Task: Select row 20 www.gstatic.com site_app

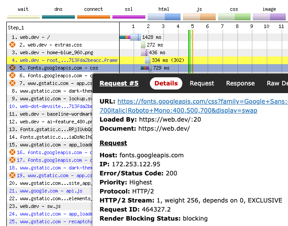Action: (x=50, y=184)
